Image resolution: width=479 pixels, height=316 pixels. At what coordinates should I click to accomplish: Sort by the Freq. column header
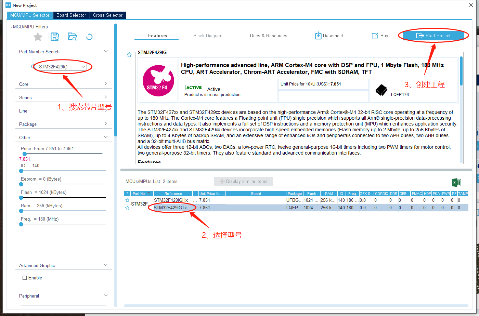352,194
